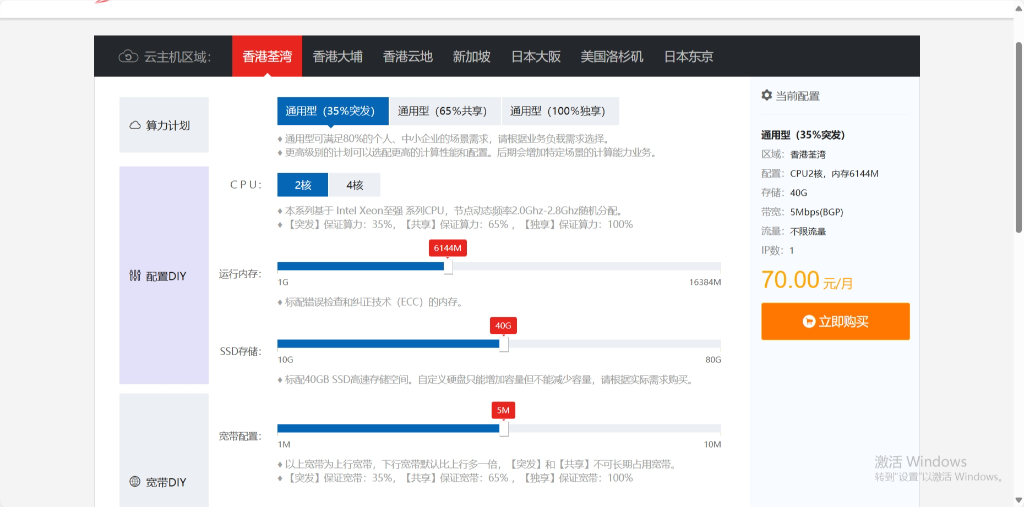
Task: Click the 立即购买 purchase button
Action: (835, 321)
